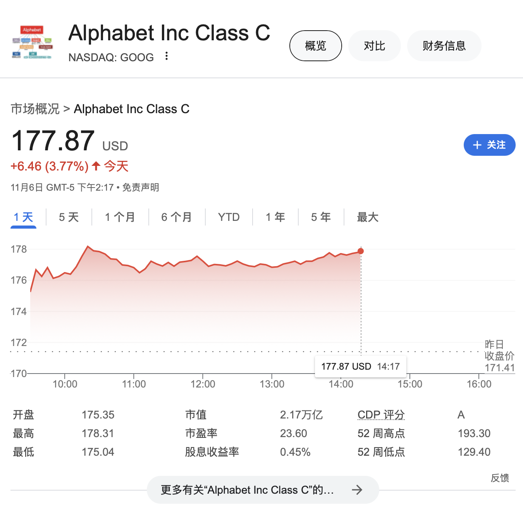Screen dimensions: 523x527
Task: Click the 反馈 feedback link
Action: (500, 478)
